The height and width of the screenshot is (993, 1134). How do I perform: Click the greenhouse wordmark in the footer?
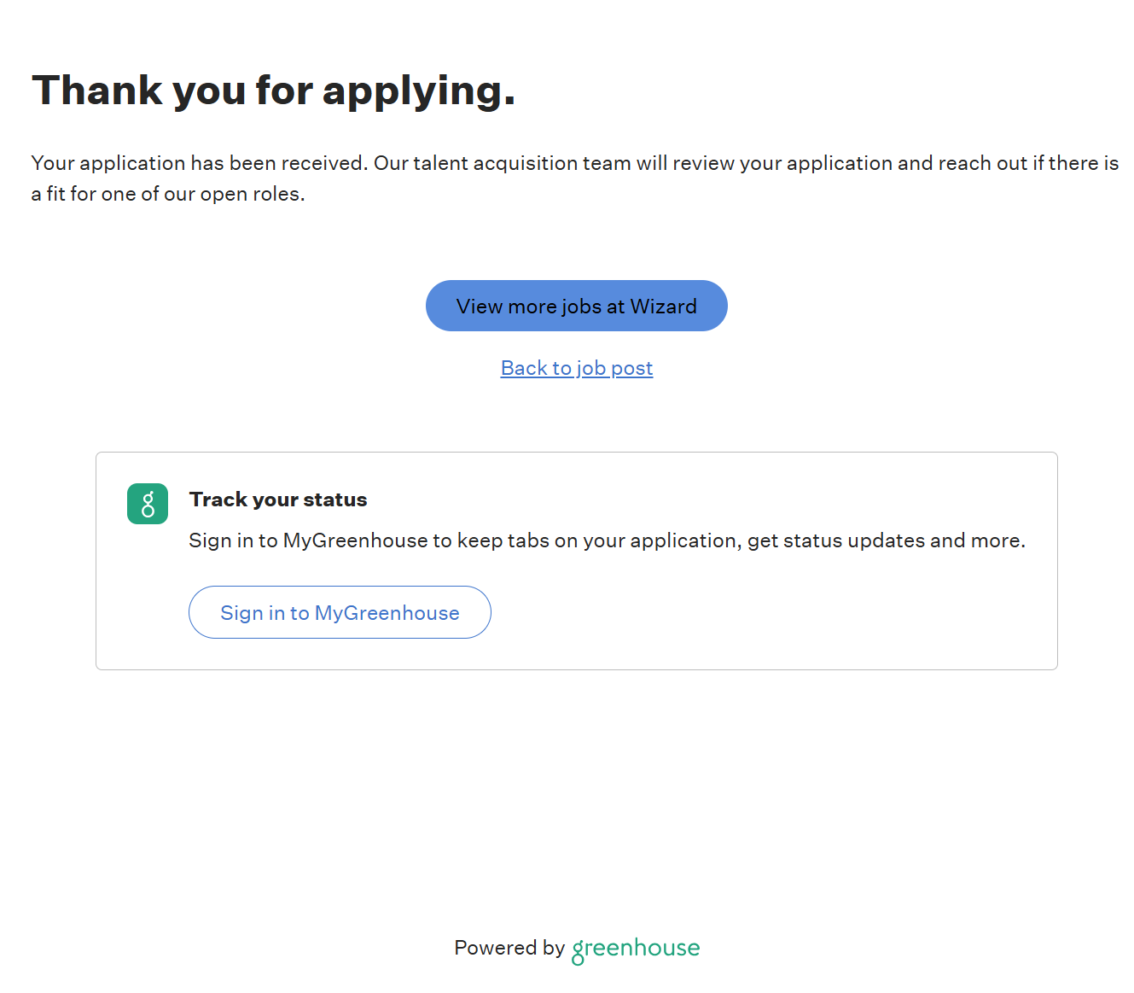click(x=636, y=948)
